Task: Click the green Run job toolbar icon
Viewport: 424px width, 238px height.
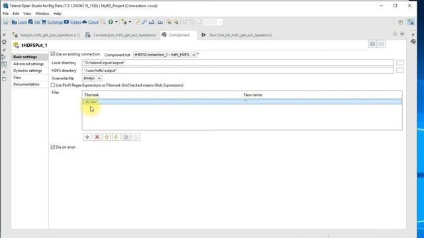Action: 111,22
